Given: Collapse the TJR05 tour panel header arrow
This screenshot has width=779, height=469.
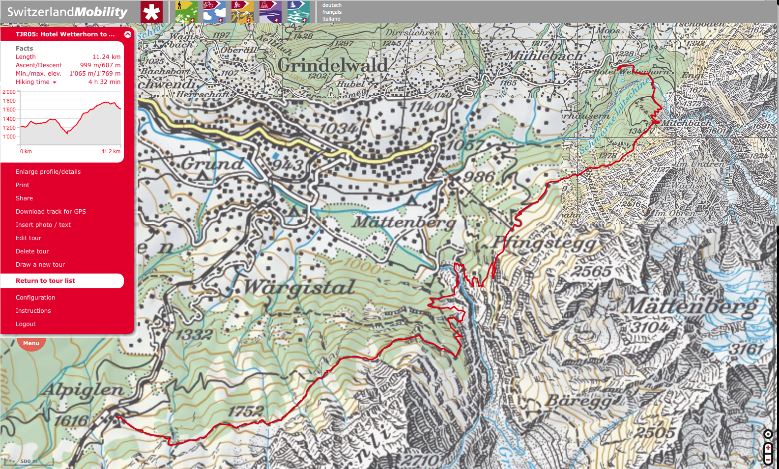Looking at the screenshot, I should tap(128, 34).
